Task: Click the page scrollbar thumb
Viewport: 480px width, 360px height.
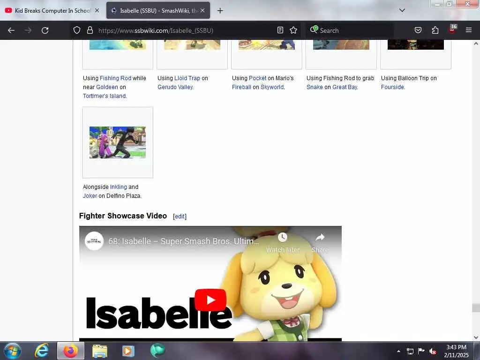Action: click(x=476, y=307)
